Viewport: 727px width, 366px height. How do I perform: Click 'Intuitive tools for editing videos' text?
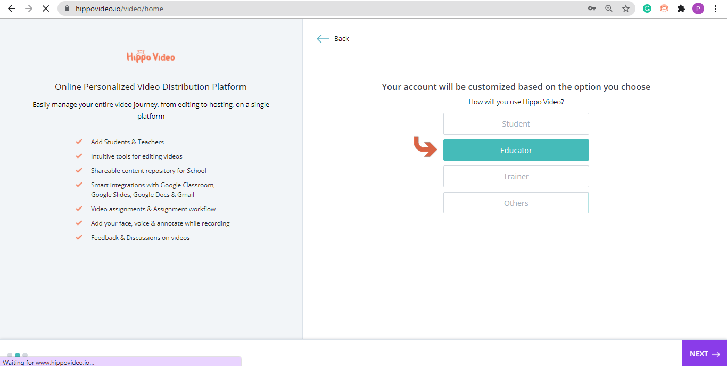click(137, 156)
